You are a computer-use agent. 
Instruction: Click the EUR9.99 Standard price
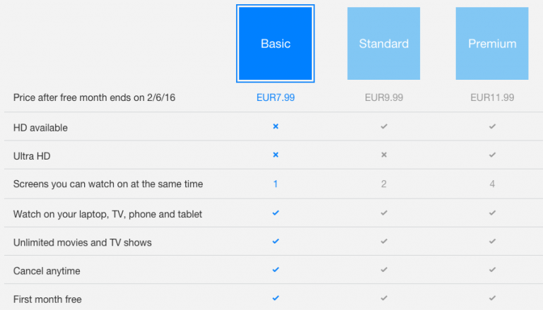[384, 97]
